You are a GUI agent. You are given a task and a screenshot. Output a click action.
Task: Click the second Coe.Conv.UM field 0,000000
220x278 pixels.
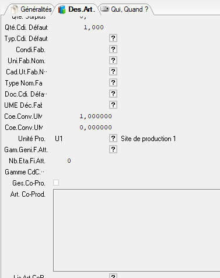tap(83, 128)
